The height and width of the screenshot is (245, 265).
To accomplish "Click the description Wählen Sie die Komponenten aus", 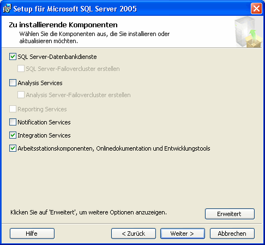I will click(94, 38).
